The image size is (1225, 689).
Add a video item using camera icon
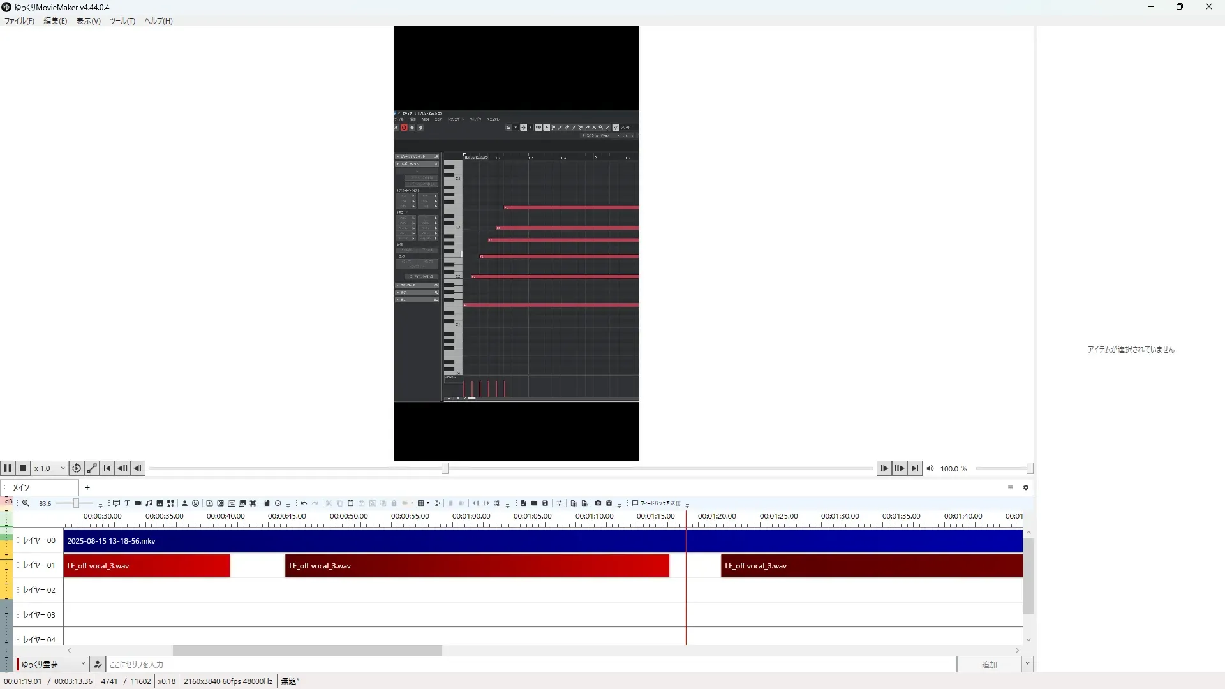pos(138,503)
